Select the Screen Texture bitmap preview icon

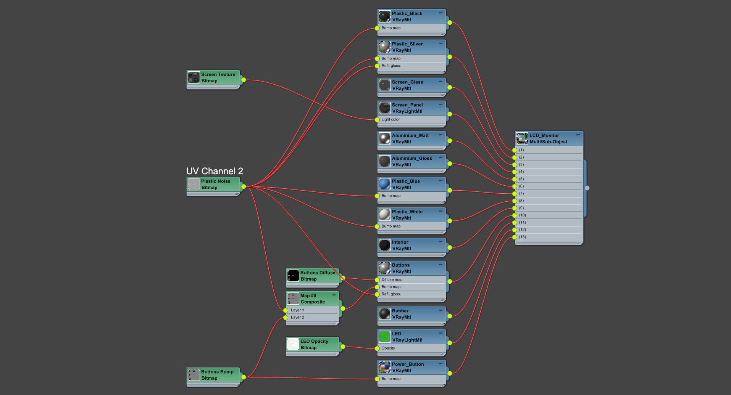pyautogui.click(x=194, y=77)
